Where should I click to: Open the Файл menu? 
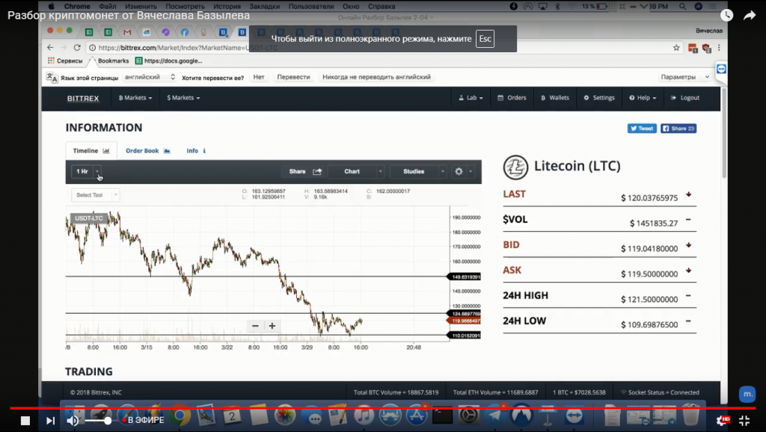[x=108, y=6]
